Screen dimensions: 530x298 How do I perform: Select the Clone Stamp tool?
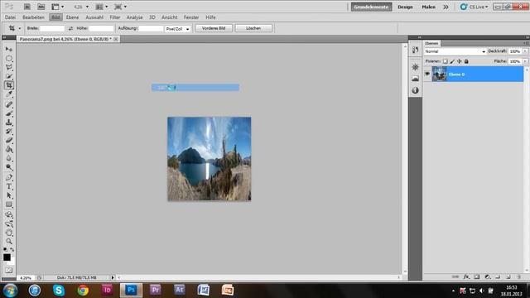coord(9,123)
